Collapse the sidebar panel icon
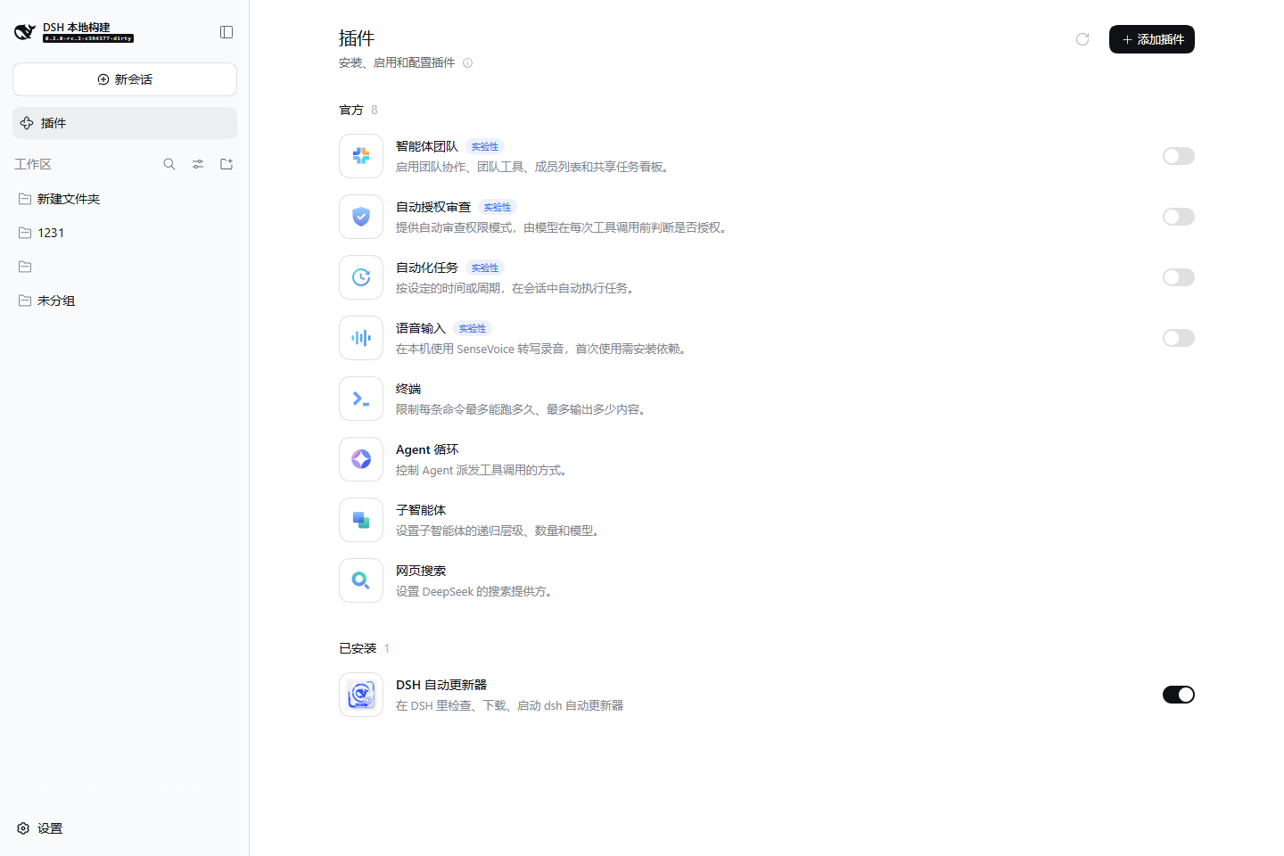Viewport: 1284px width, 856px height. (x=226, y=32)
